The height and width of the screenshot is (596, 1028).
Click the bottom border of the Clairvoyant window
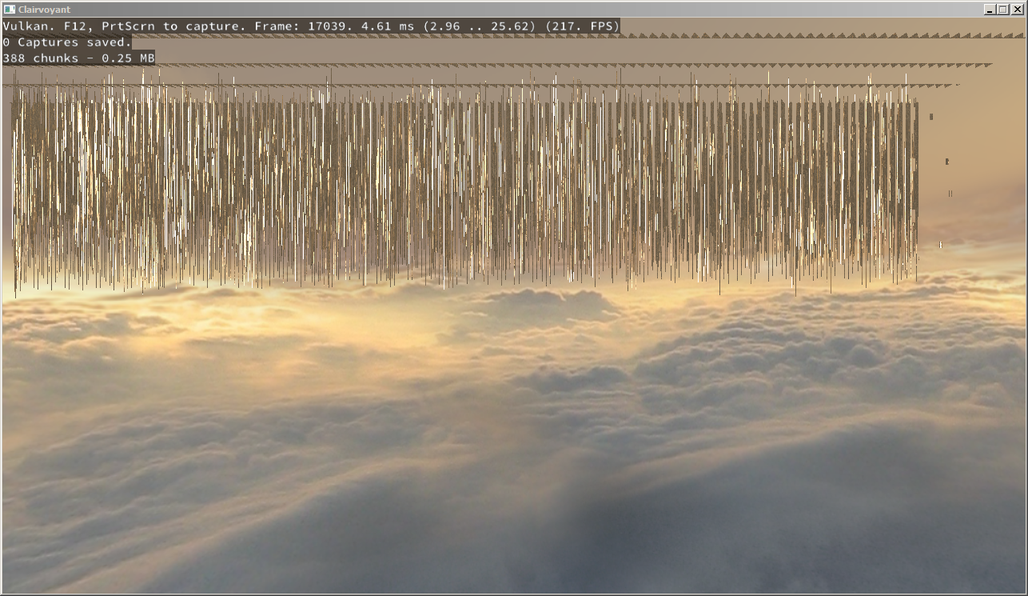(x=514, y=594)
